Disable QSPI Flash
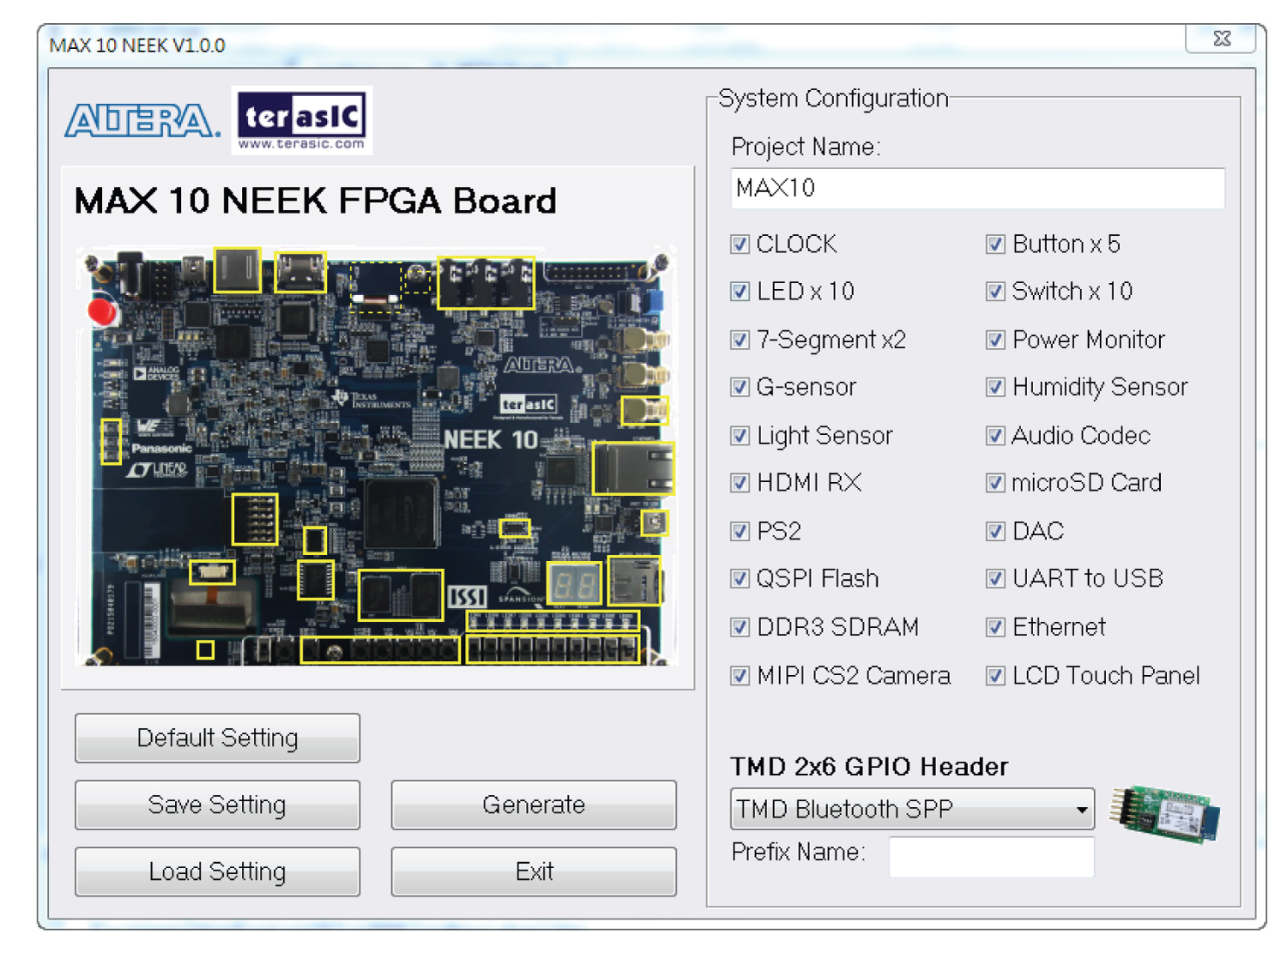1287x953 pixels. pos(740,579)
